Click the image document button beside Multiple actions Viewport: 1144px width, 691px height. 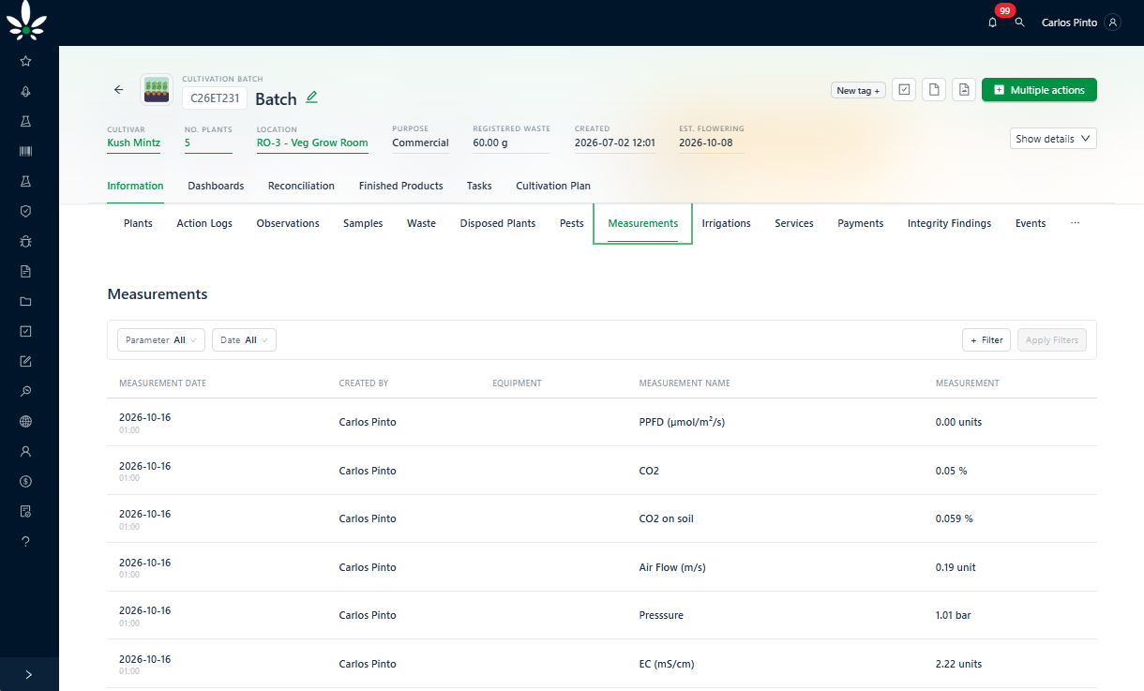coord(963,89)
